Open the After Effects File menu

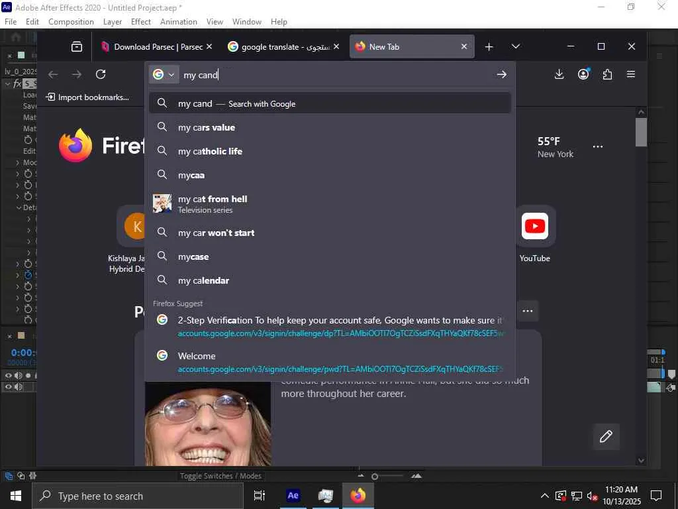(11, 22)
